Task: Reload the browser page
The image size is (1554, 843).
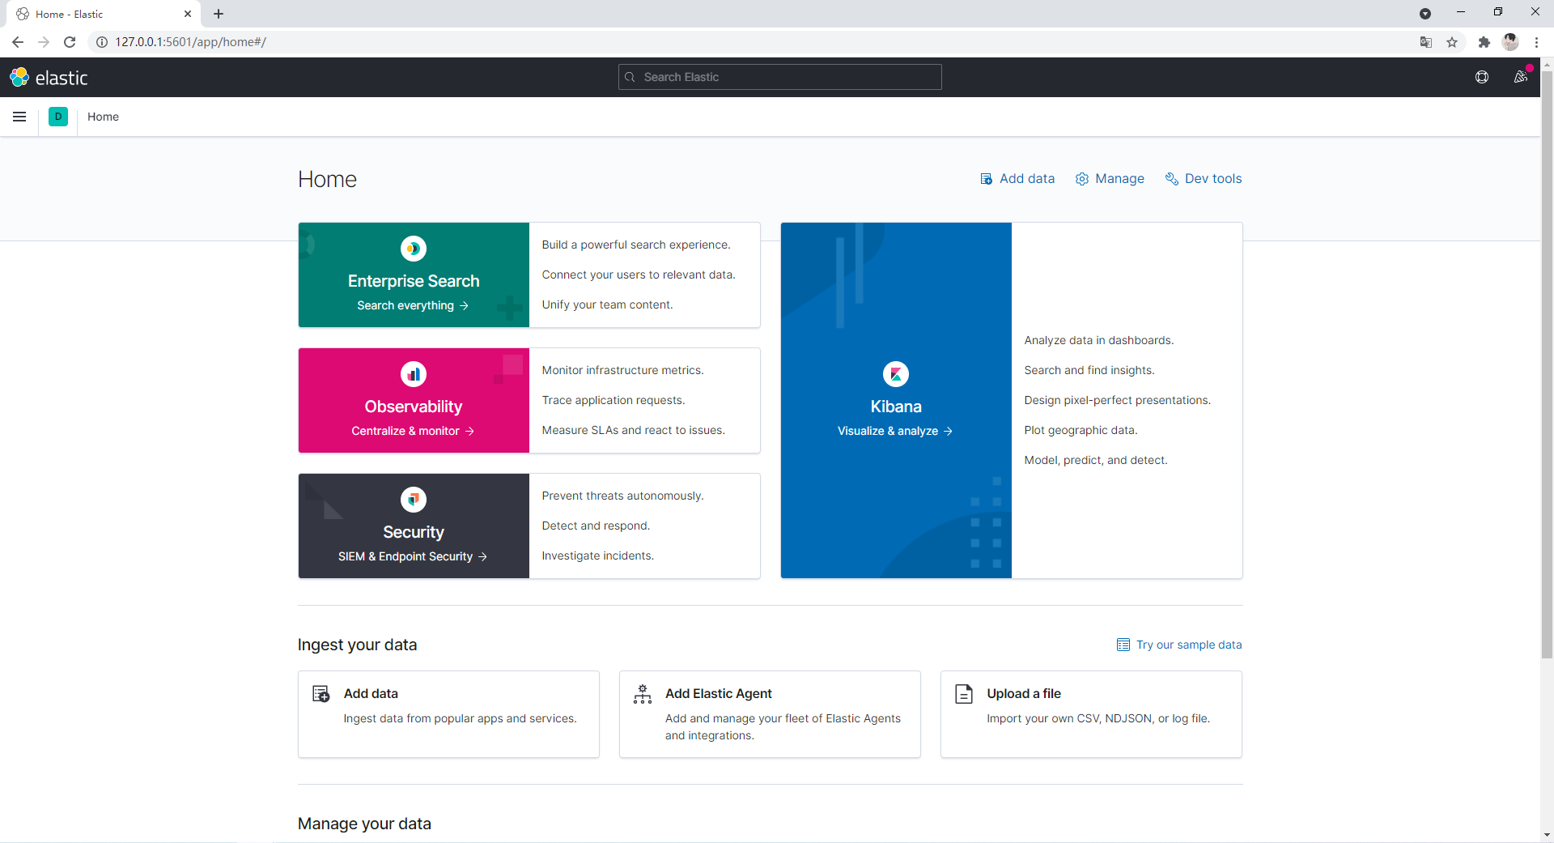Action: 70,42
